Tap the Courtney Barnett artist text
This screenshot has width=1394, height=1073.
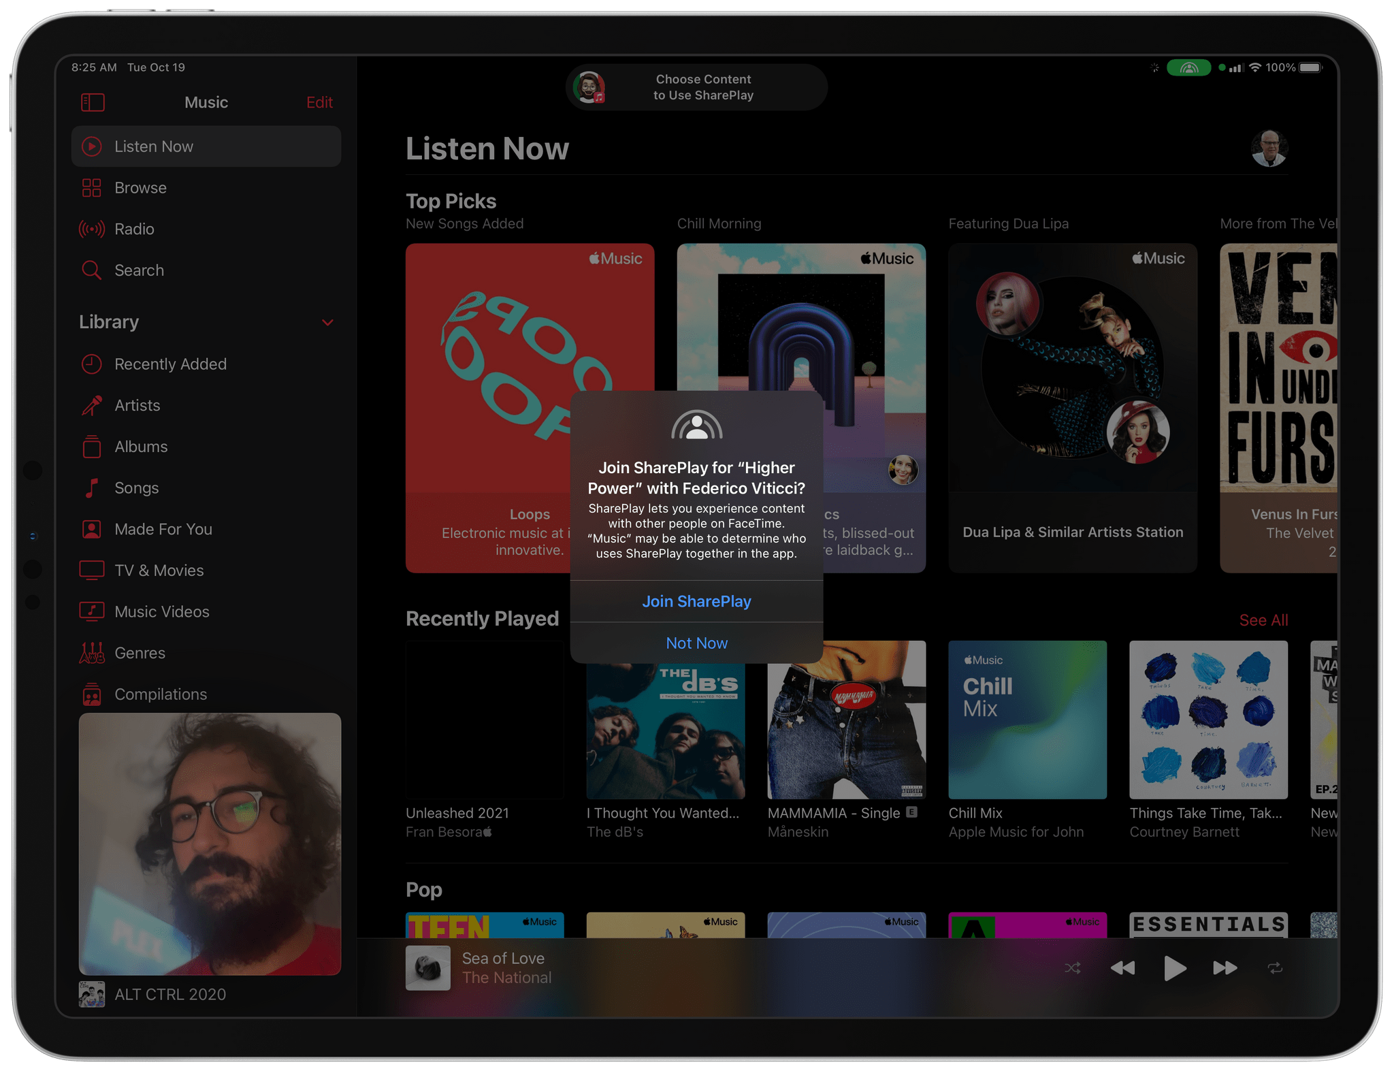(x=1184, y=832)
